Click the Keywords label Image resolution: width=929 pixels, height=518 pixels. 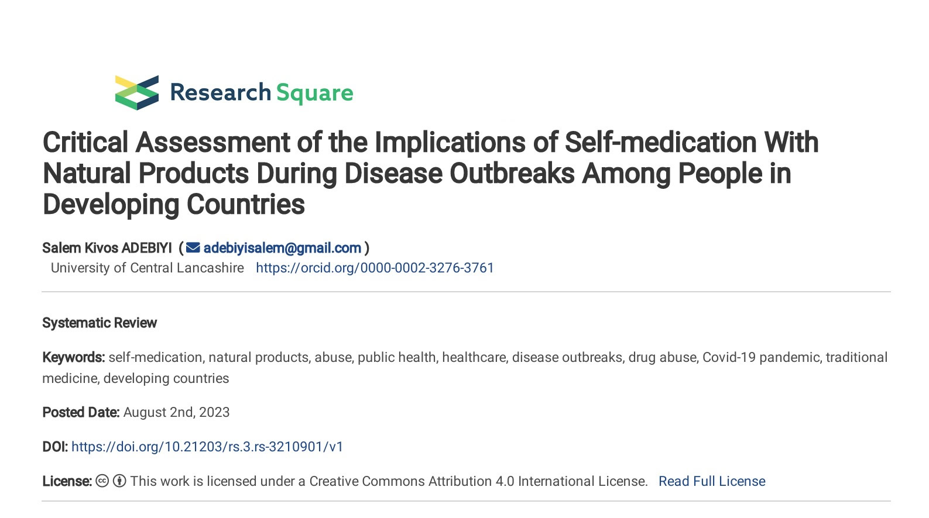(74, 357)
